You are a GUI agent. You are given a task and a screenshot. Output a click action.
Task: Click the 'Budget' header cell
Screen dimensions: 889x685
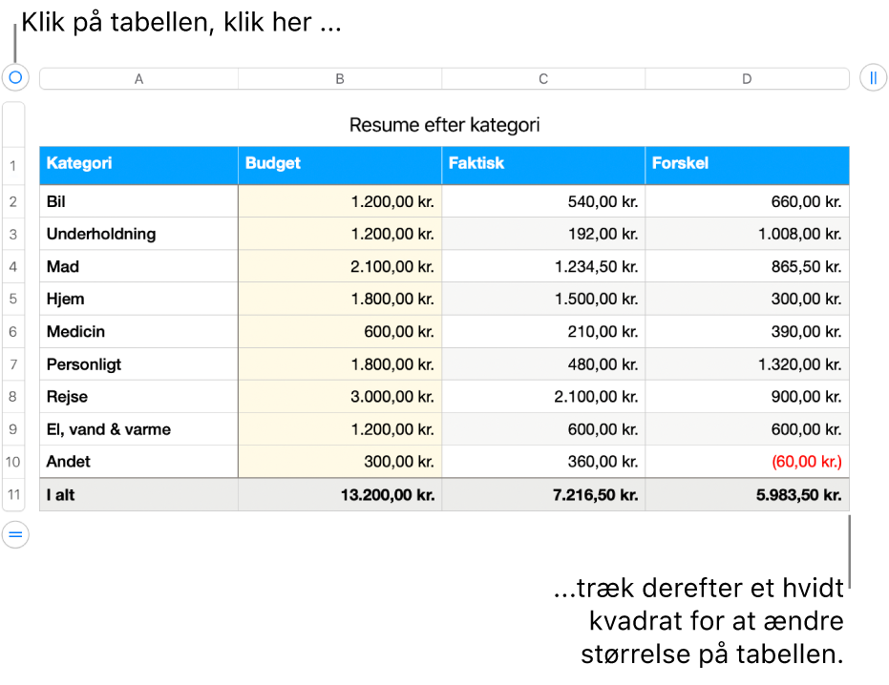[340, 165]
